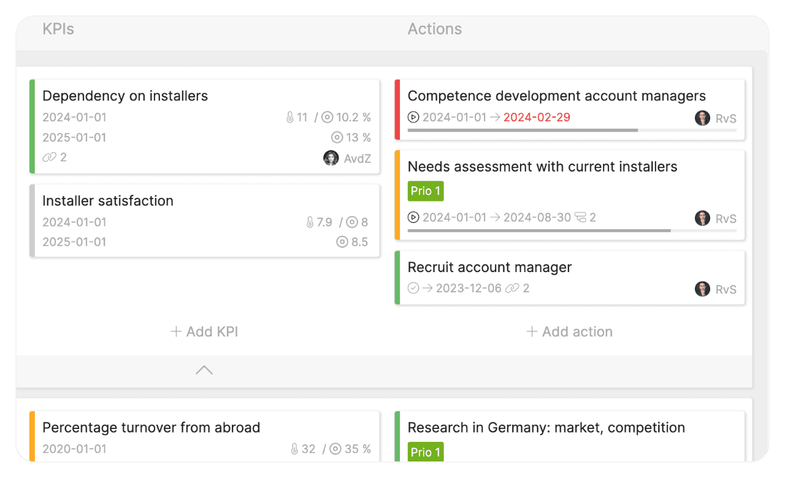Click Add action button
Viewport: 785px width, 478px height.
tap(569, 332)
